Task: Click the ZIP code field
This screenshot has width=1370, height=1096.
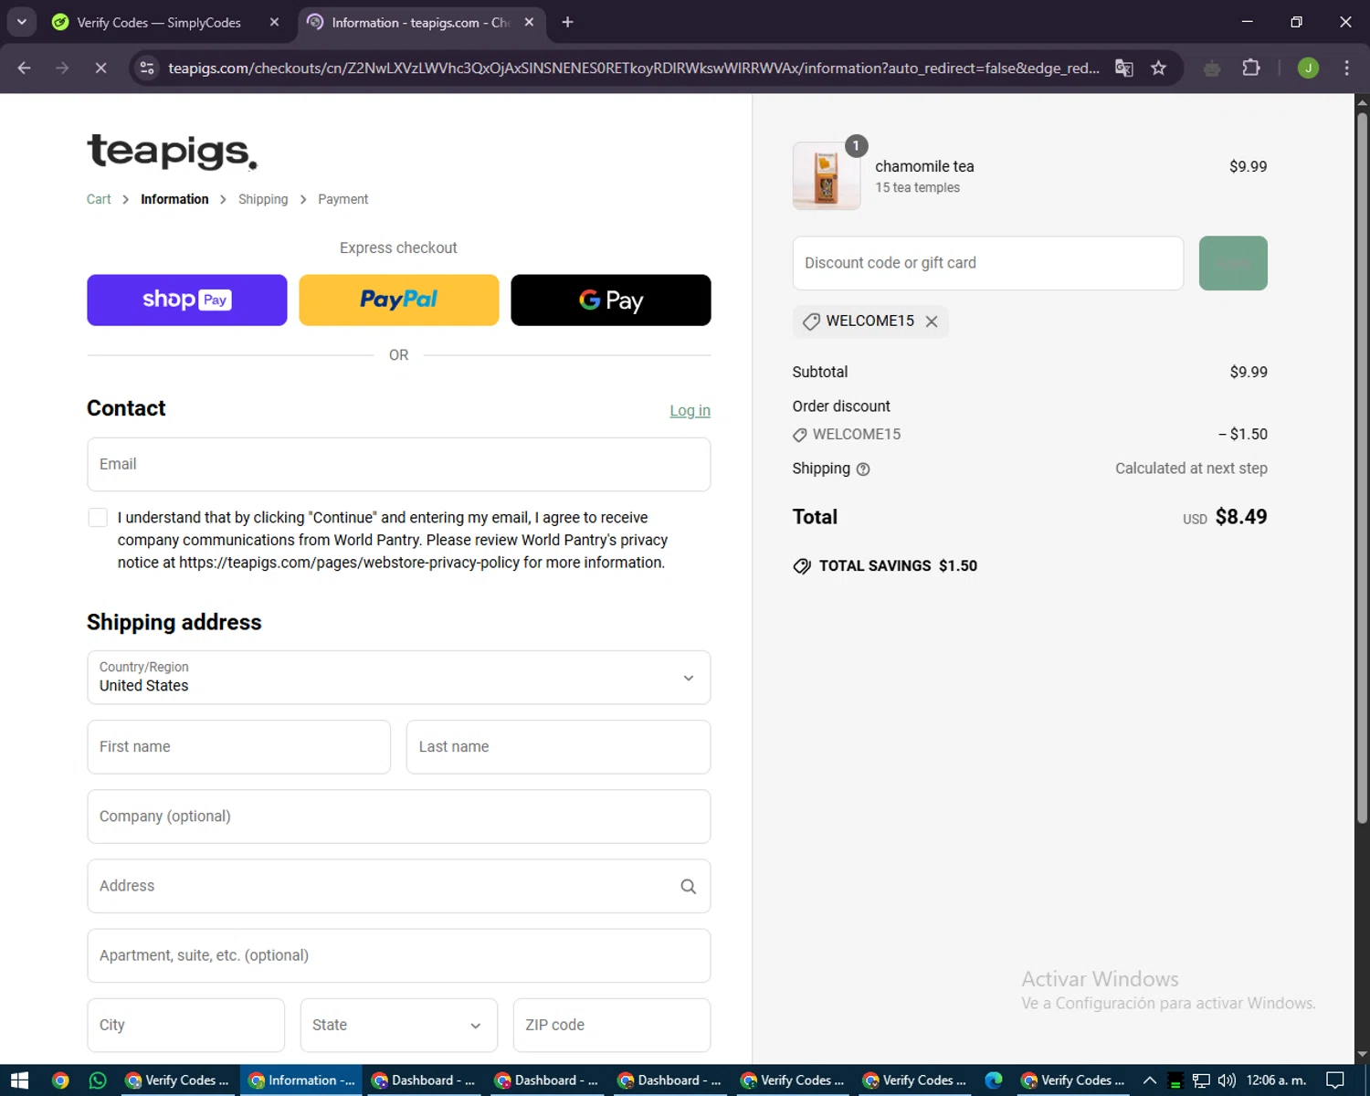Action: tap(612, 1025)
